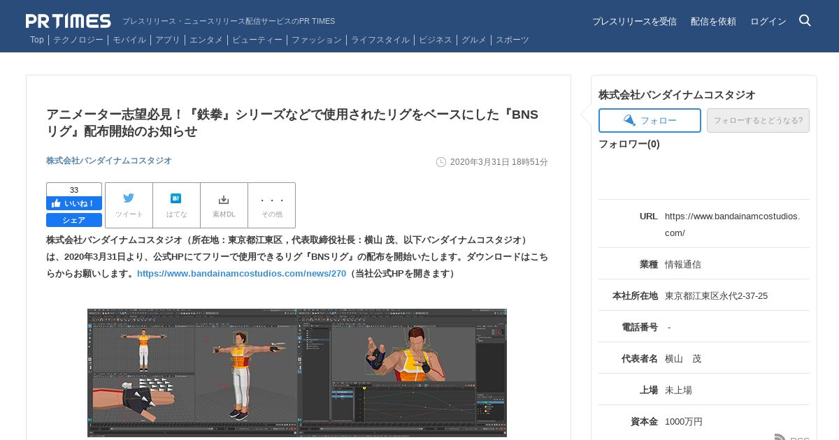This screenshot has height=440, width=839.
Task: Open the company URL in sidebar
Action: click(x=733, y=224)
